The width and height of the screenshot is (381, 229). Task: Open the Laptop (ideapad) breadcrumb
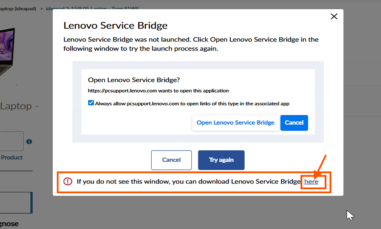tap(18, 9)
